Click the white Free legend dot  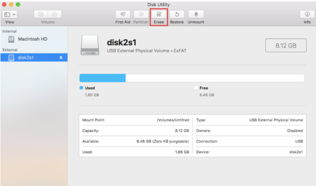pyautogui.click(x=196, y=87)
